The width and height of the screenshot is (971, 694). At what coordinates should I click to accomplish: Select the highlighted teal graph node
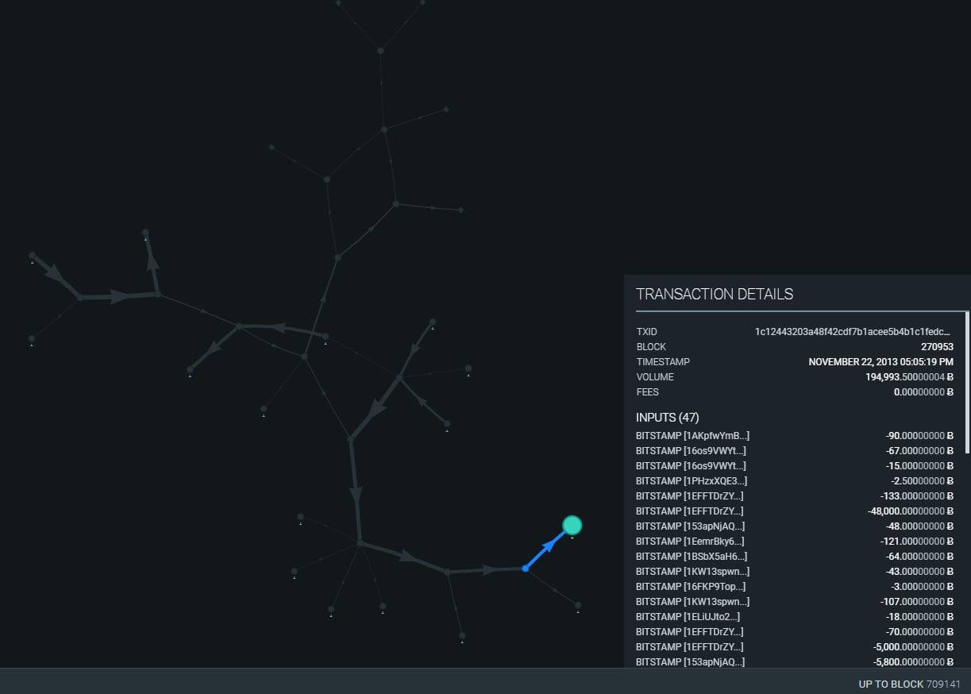(x=572, y=525)
